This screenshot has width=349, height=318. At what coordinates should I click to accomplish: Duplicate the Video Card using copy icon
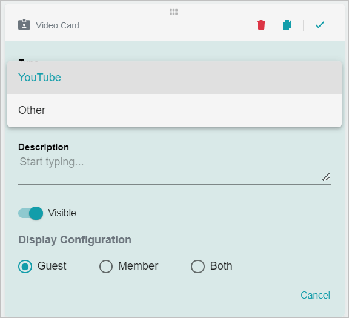point(287,25)
